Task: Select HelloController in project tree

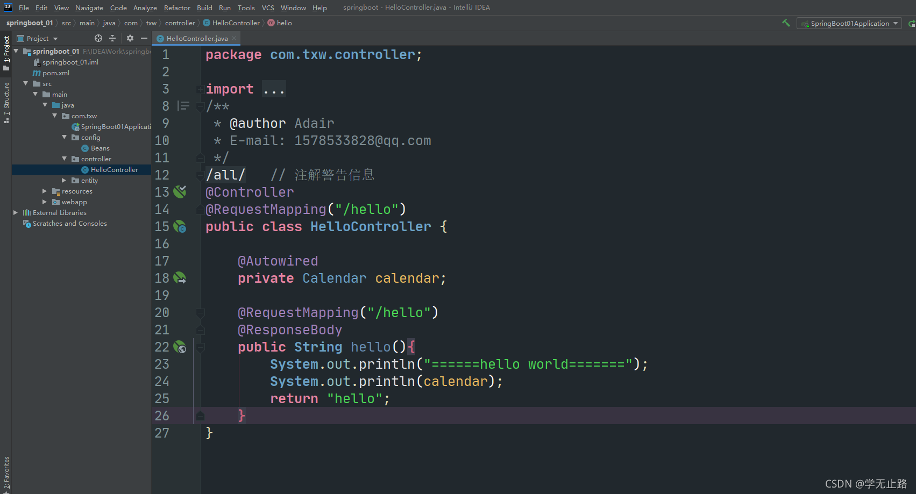Action: coord(109,169)
